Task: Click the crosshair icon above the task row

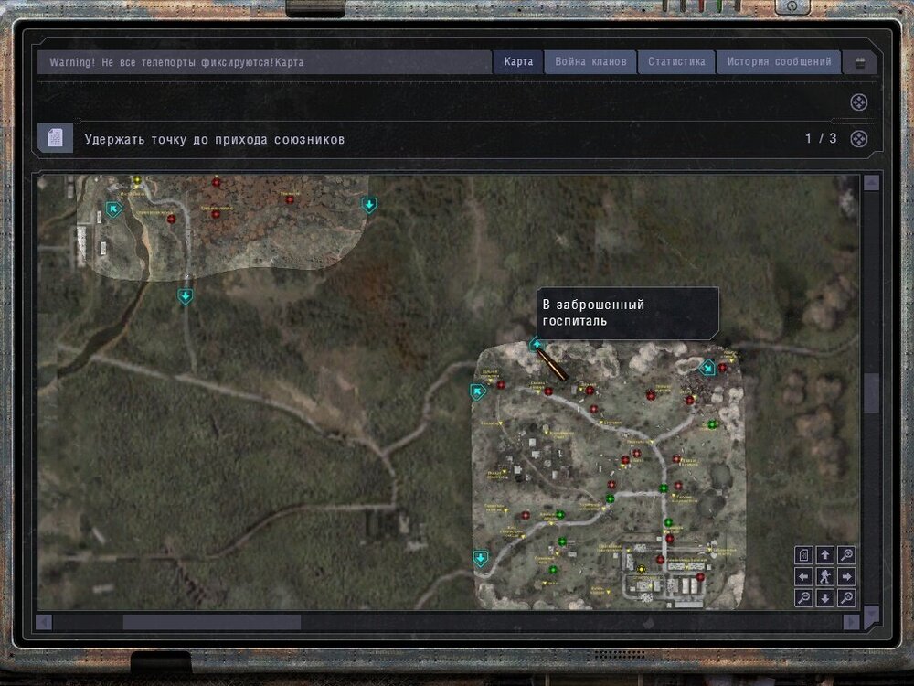Action: (858, 102)
